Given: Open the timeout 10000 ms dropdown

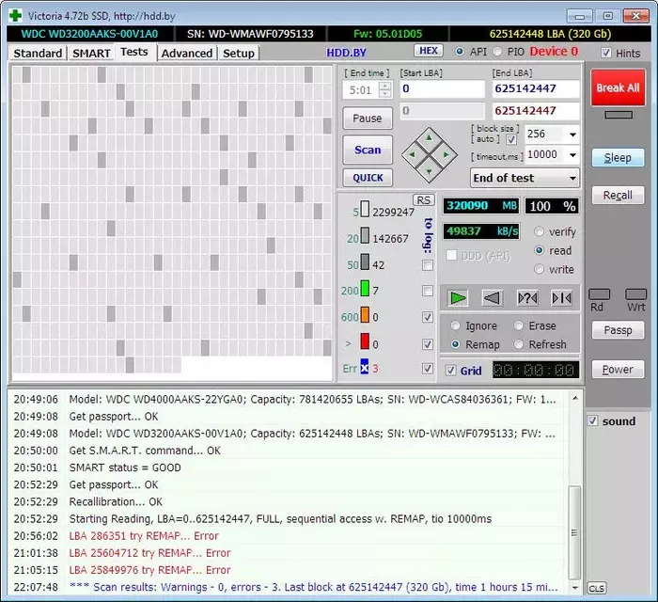Looking at the screenshot, I should pos(572,155).
